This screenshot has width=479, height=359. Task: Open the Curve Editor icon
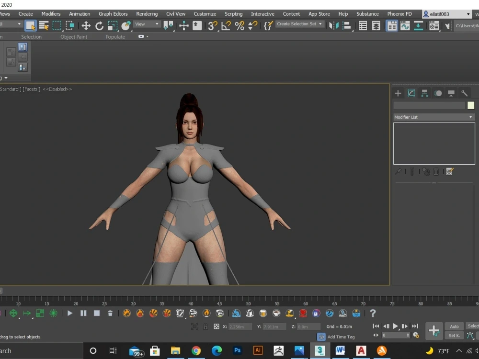[405, 26]
